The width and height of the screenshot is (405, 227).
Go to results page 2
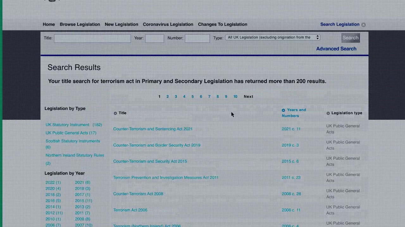[x=168, y=96]
